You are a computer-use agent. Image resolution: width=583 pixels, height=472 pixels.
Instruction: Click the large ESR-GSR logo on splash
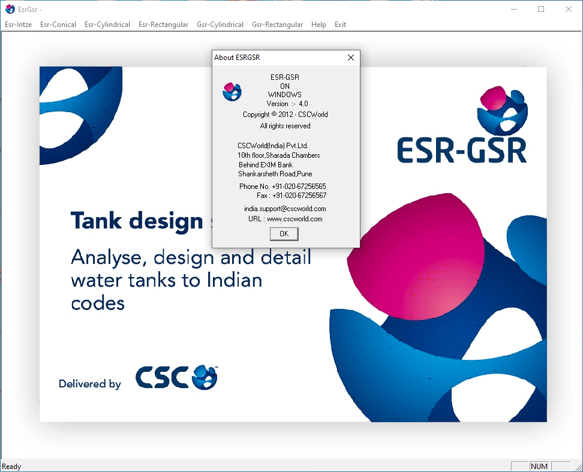click(x=462, y=125)
